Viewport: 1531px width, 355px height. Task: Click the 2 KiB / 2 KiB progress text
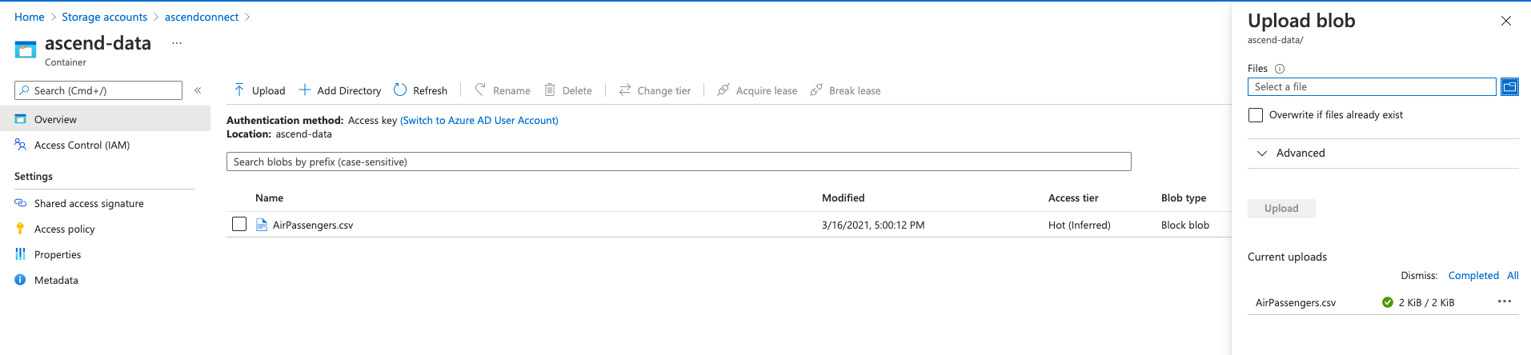tap(1426, 302)
